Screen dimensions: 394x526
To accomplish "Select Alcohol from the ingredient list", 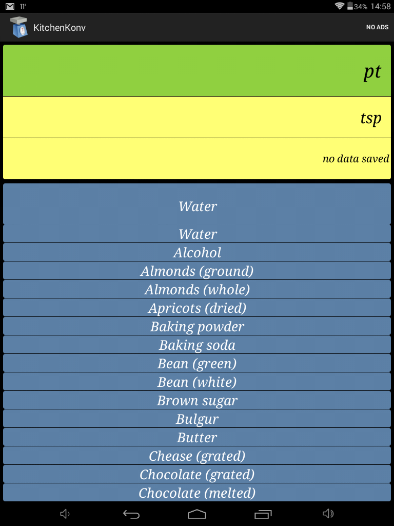I will point(197,252).
